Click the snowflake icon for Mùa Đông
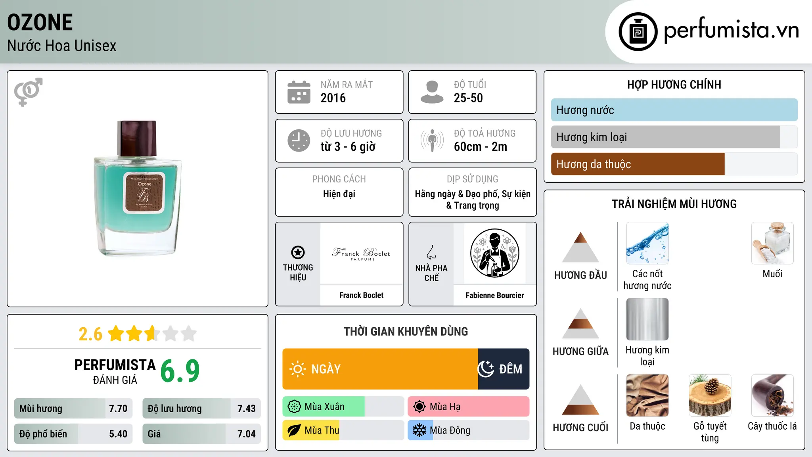Screen dimensions: 812x457 (419, 430)
